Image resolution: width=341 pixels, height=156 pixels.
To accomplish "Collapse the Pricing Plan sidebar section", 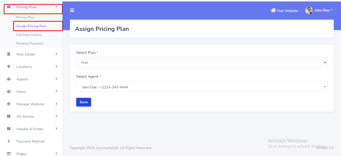I will point(56,7).
